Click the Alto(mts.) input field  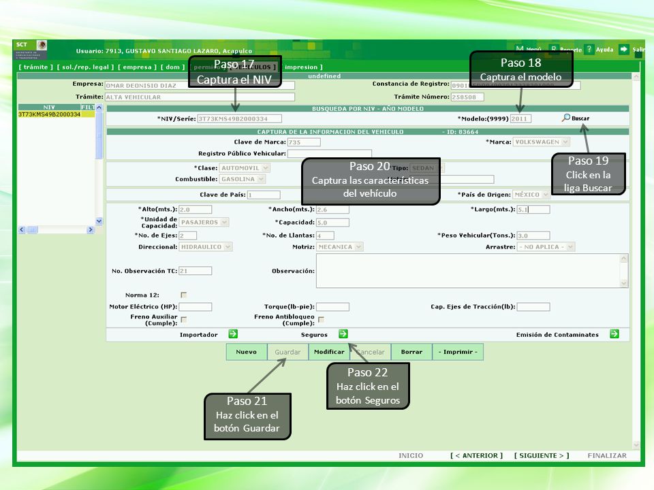click(196, 209)
